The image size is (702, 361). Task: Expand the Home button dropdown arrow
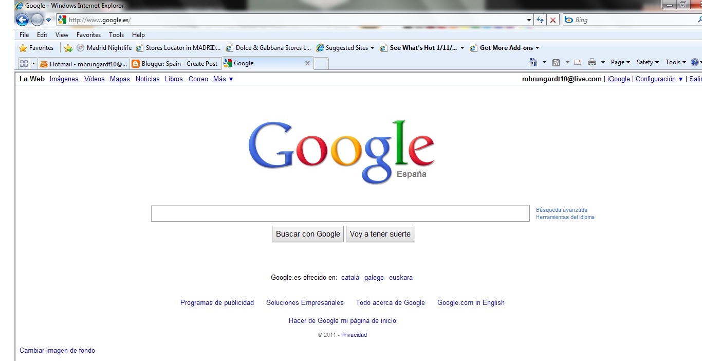tap(544, 62)
